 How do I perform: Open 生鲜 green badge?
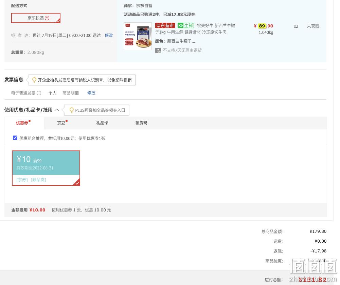(186, 25)
